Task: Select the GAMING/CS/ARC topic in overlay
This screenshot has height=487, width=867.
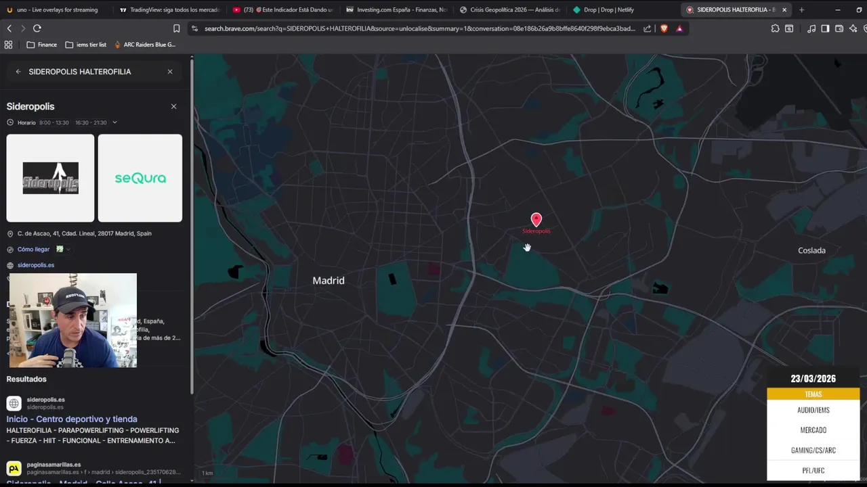Action: point(813,450)
